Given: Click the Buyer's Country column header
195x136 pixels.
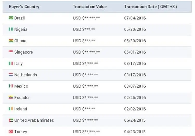Looking at the screenshot, I should click(24, 7).
